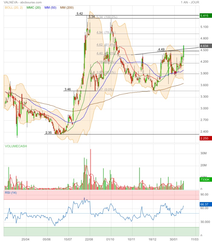Click the VALNEVA - abcbourse.com title
The width and height of the screenshot is (212, 242).
coord(22,2)
